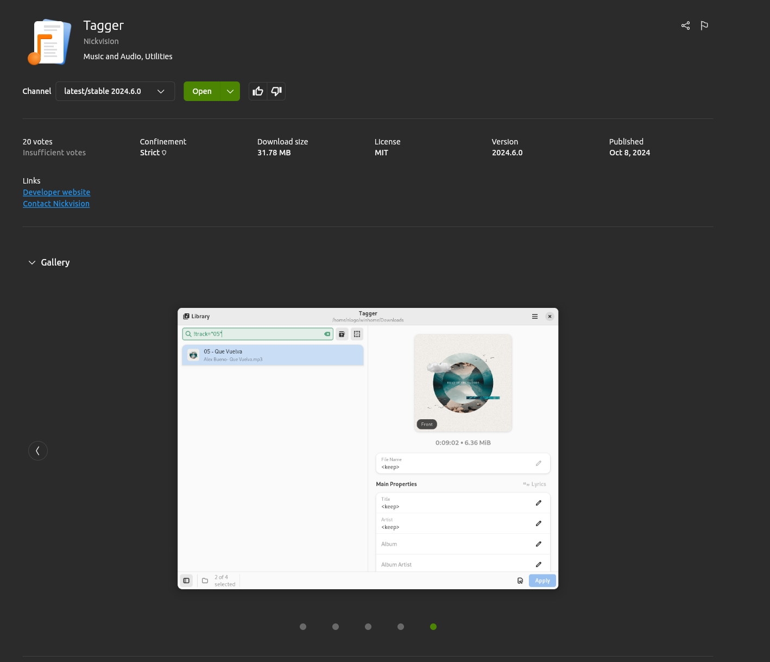Image resolution: width=770 pixels, height=662 pixels.
Task: Go to previous gallery screenshot
Action: point(38,451)
